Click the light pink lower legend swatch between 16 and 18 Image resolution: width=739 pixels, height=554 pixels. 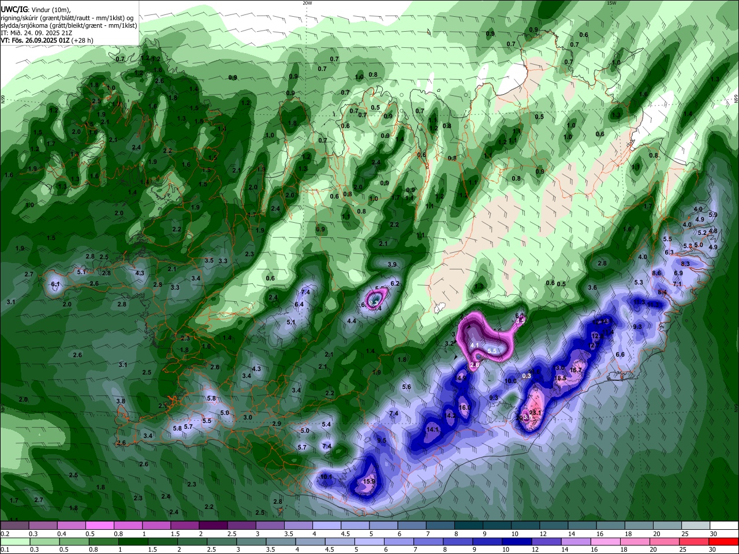[x=604, y=542]
